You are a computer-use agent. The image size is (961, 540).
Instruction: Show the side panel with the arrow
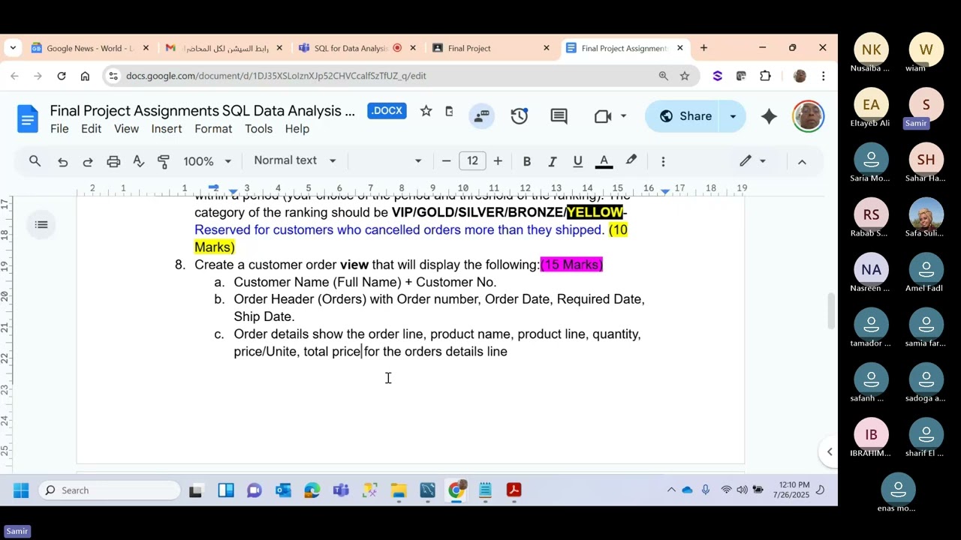point(830,451)
